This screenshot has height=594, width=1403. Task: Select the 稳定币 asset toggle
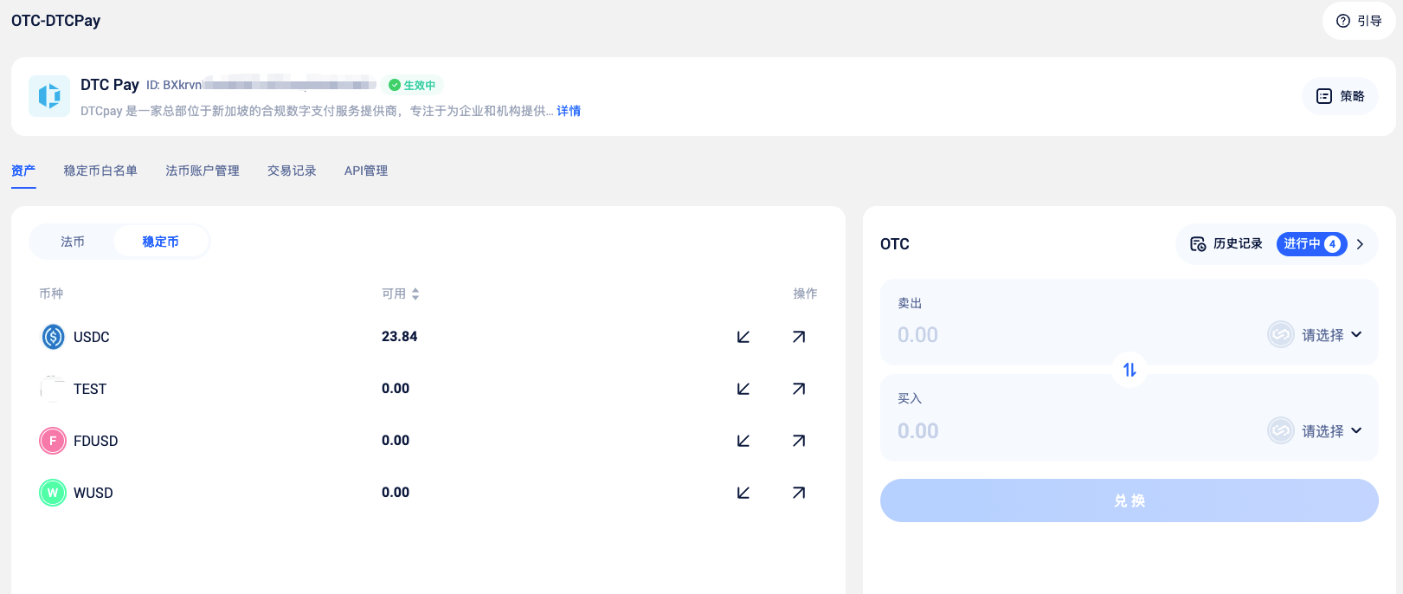coord(161,242)
